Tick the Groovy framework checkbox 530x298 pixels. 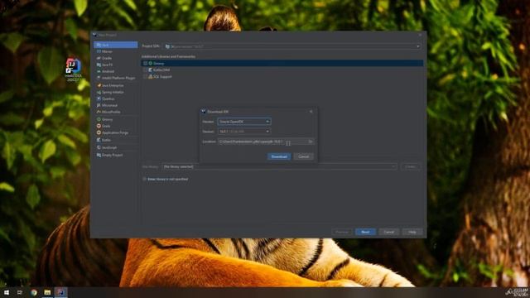pyautogui.click(x=145, y=63)
